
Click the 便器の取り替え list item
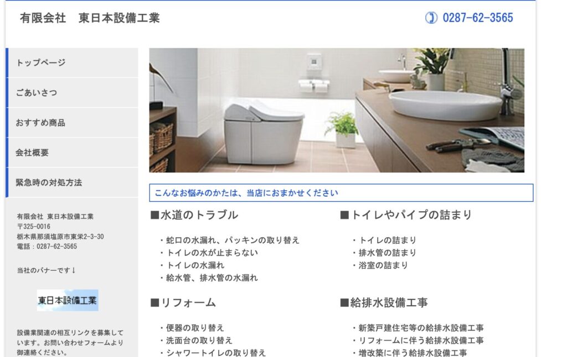(x=192, y=328)
